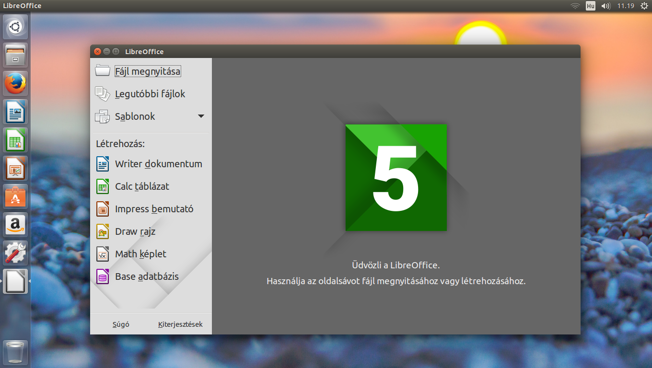Screen dimensions: 652x368
Task: Select the Legutóbbi fájlok entry
Action: pyautogui.click(x=150, y=94)
